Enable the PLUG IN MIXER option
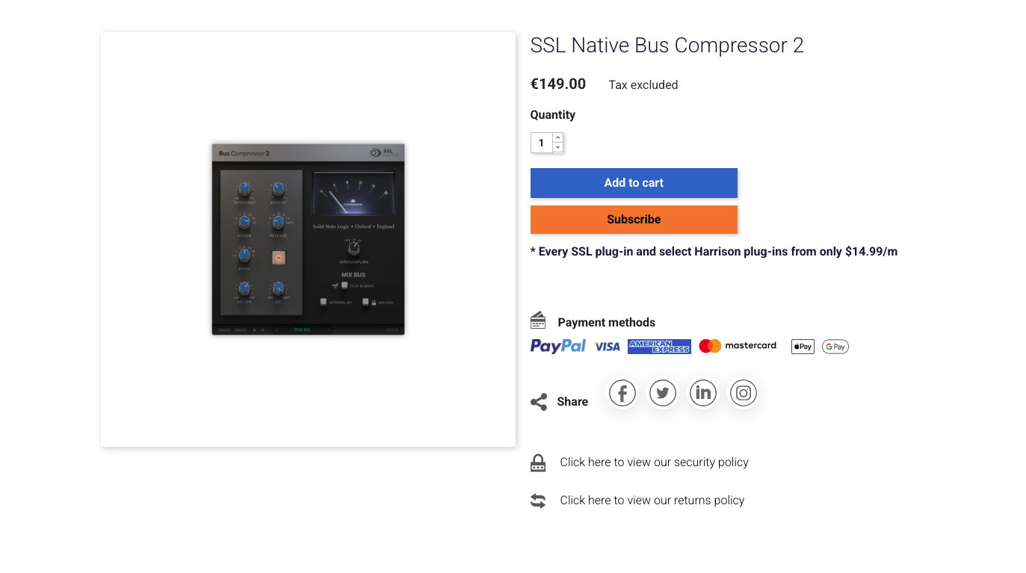The width and height of the screenshot is (1026, 573). 344,285
